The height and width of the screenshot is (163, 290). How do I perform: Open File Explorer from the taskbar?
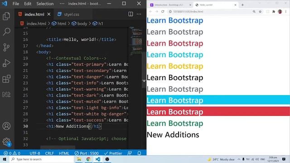[79, 159]
